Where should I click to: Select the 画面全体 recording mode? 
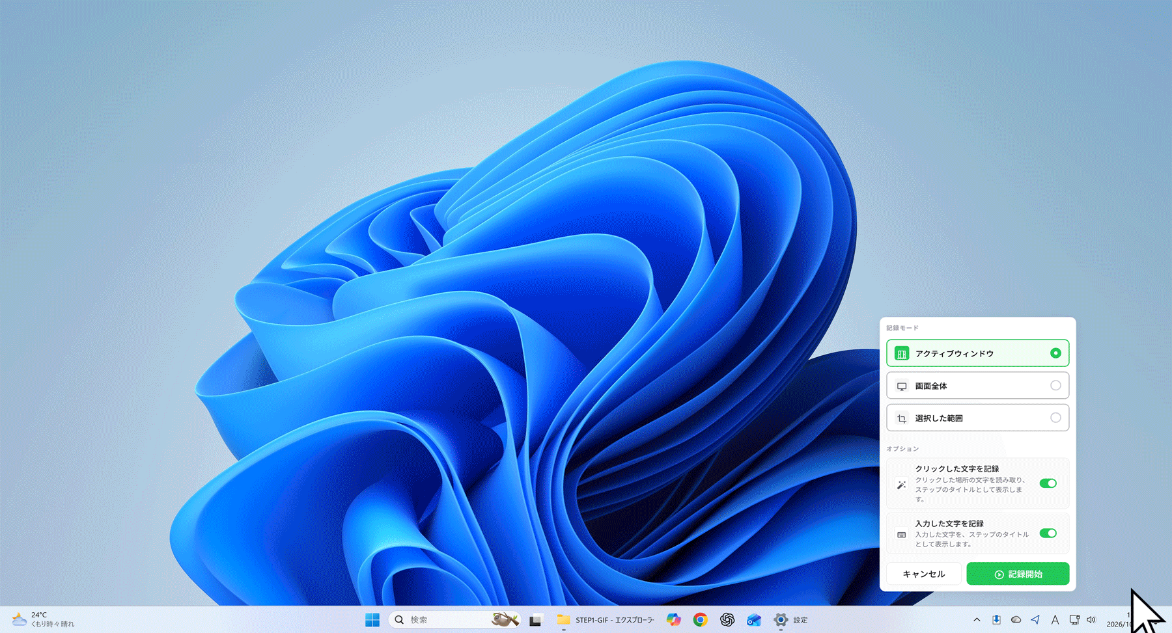coord(977,386)
